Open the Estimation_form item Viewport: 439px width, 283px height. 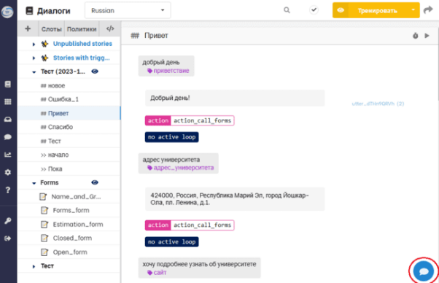pyautogui.click(x=69, y=224)
